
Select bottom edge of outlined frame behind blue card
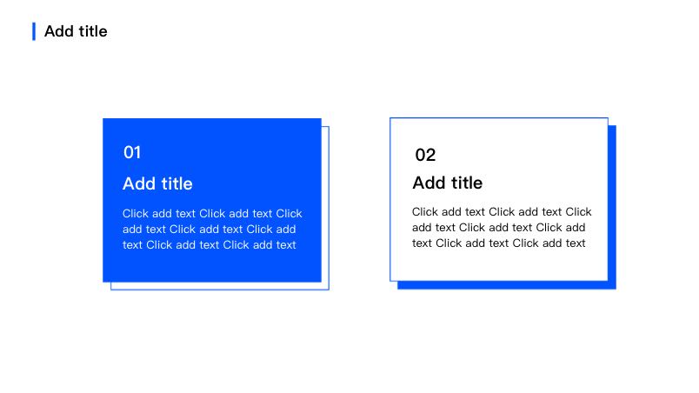tap(217, 290)
